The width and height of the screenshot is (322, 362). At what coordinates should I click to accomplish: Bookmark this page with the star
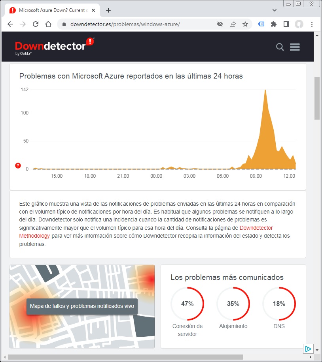pyautogui.click(x=245, y=24)
